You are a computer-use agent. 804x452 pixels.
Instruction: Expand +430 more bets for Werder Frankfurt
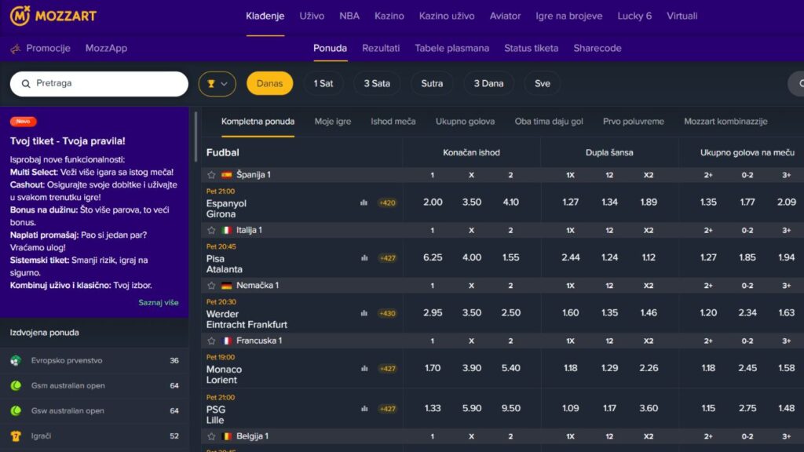point(387,313)
